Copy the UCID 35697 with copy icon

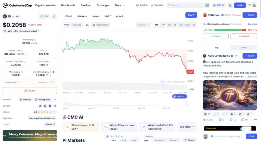pyautogui.click(x=54, y=124)
